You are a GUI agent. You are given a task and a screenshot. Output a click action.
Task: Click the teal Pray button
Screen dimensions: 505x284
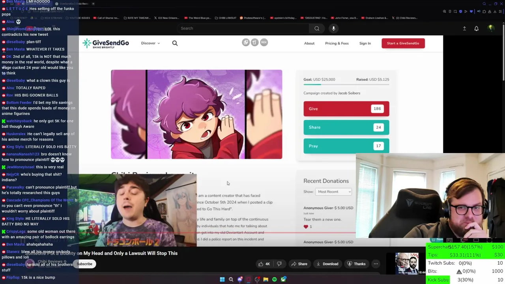(x=346, y=146)
